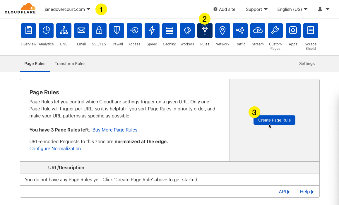Viewport: 339px width, 205px height.
Task: Open the Caching section icon
Action: pos(169,30)
